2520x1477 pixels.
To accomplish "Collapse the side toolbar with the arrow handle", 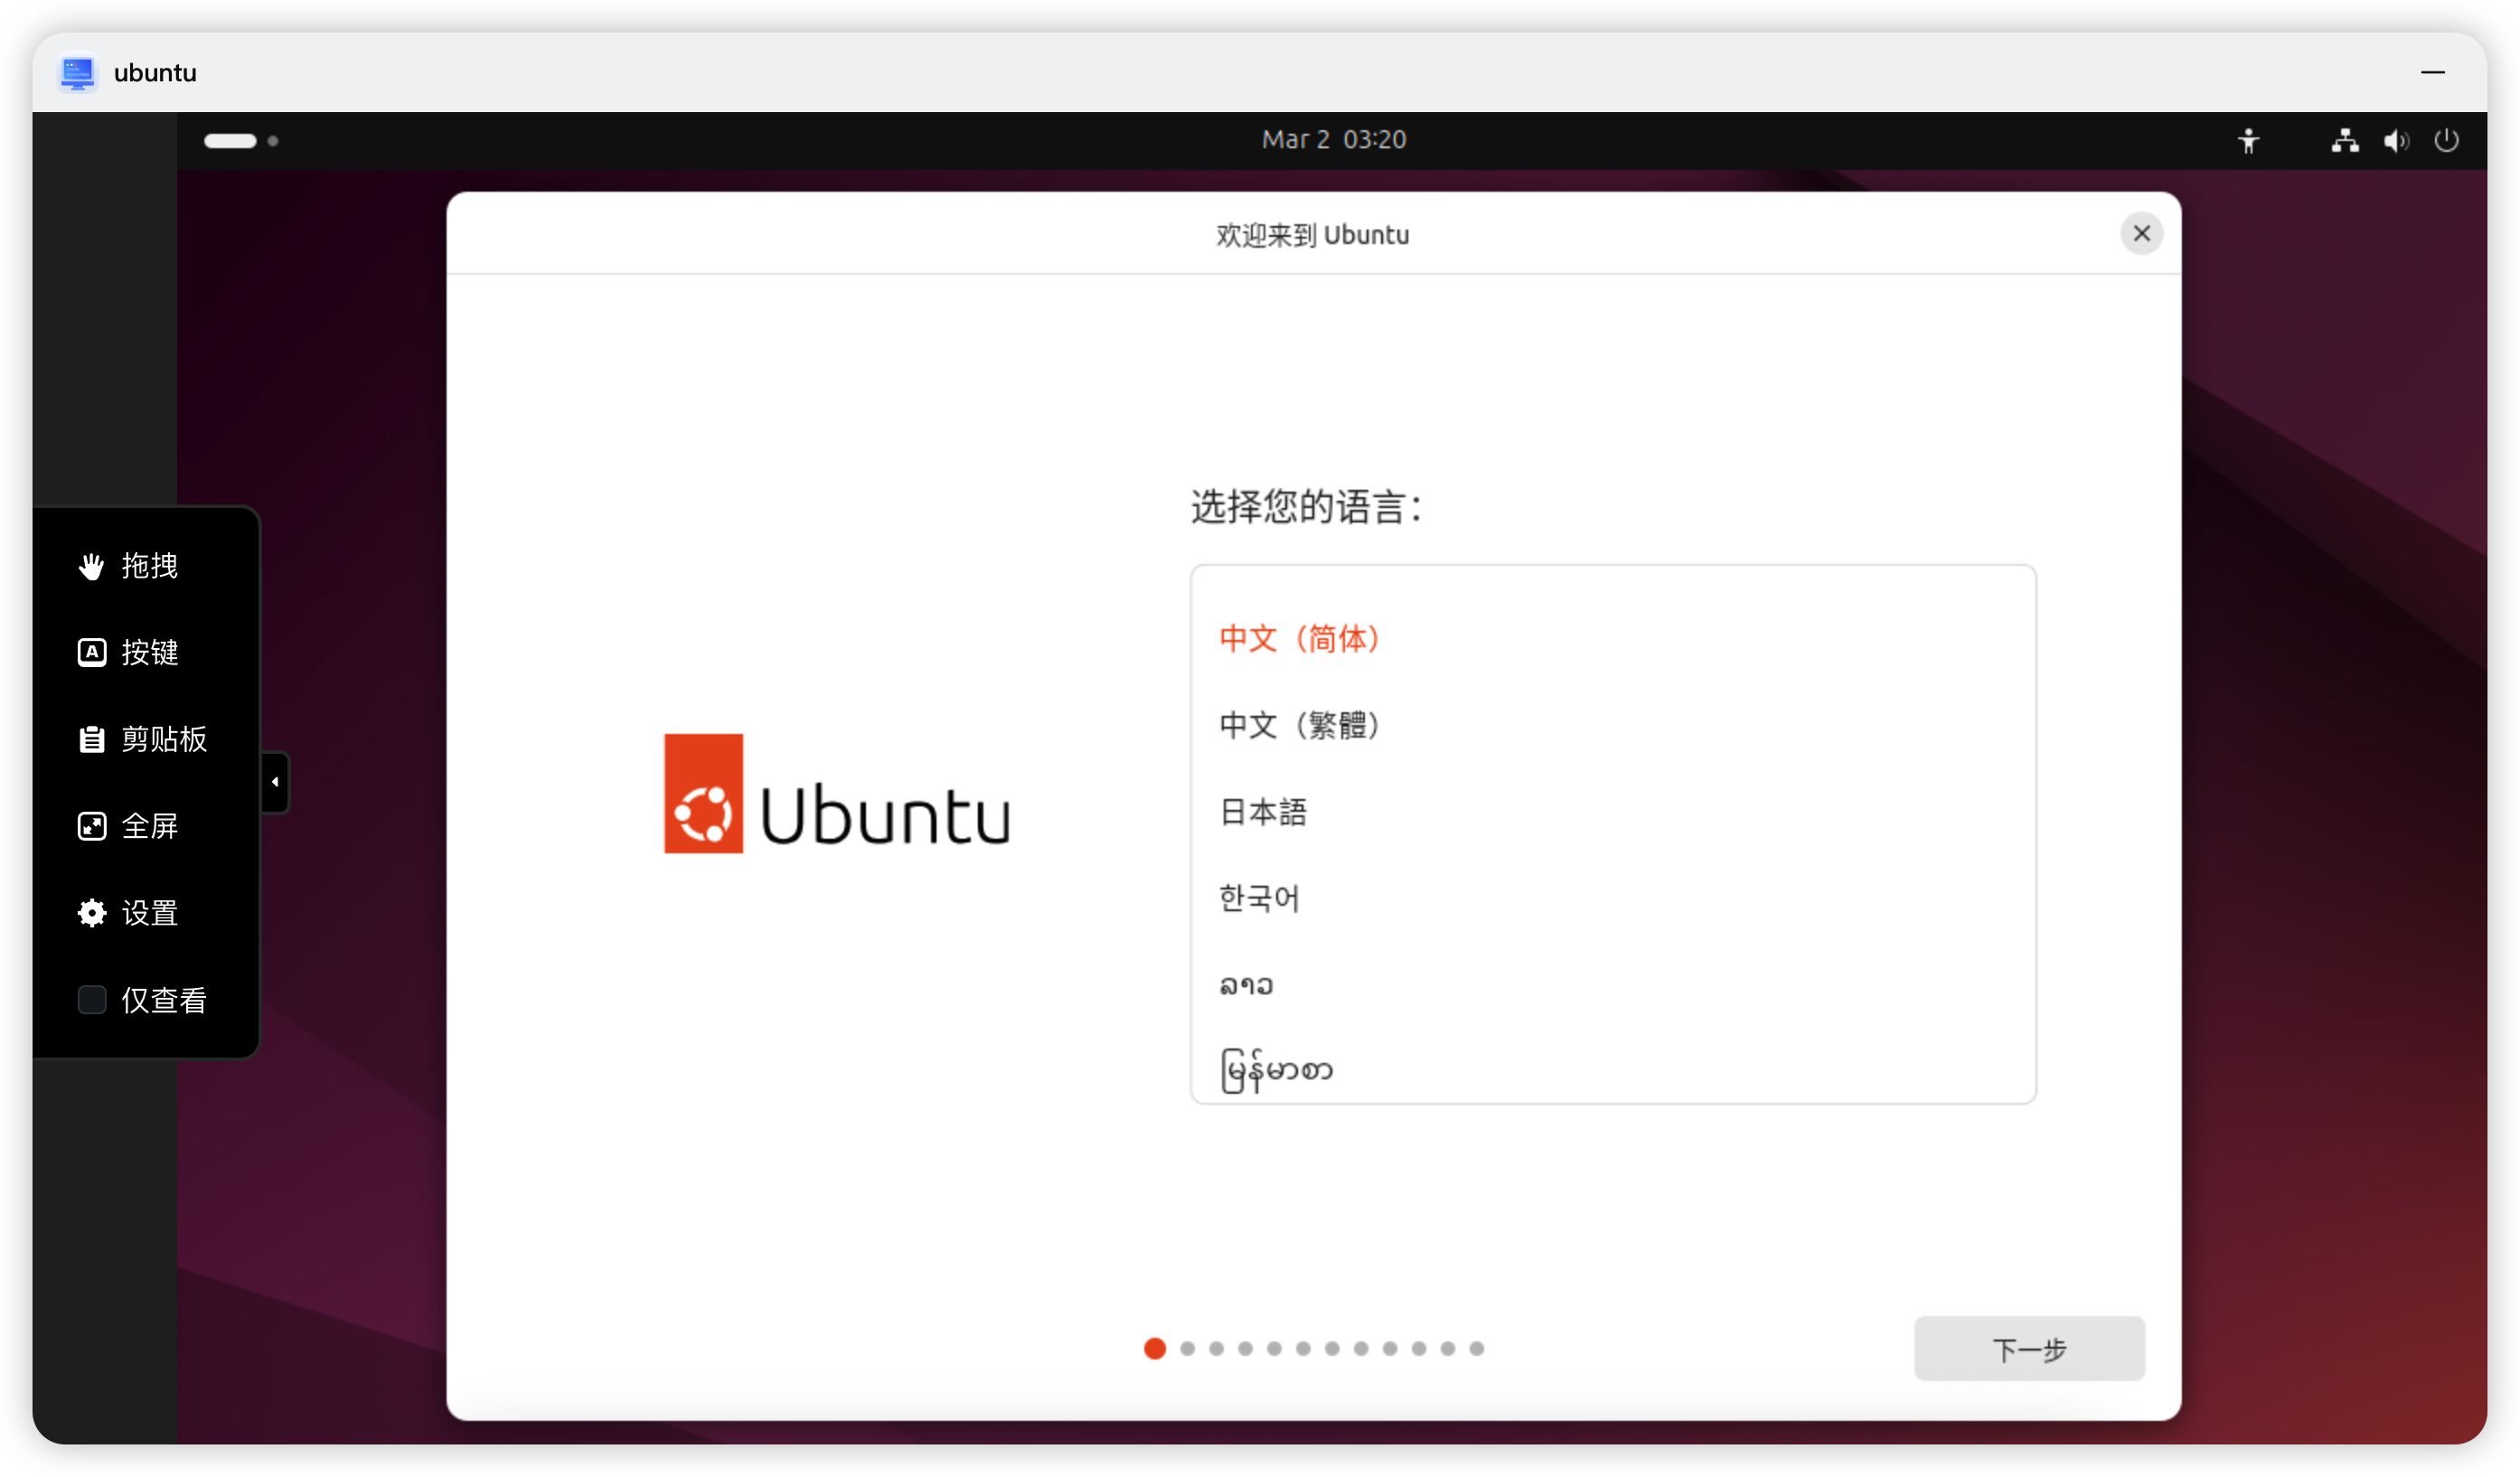I will pyautogui.click(x=275, y=782).
